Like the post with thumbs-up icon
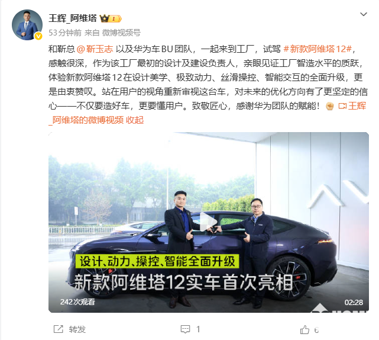This screenshot has width=379, height=340. pyautogui.click(x=305, y=329)
